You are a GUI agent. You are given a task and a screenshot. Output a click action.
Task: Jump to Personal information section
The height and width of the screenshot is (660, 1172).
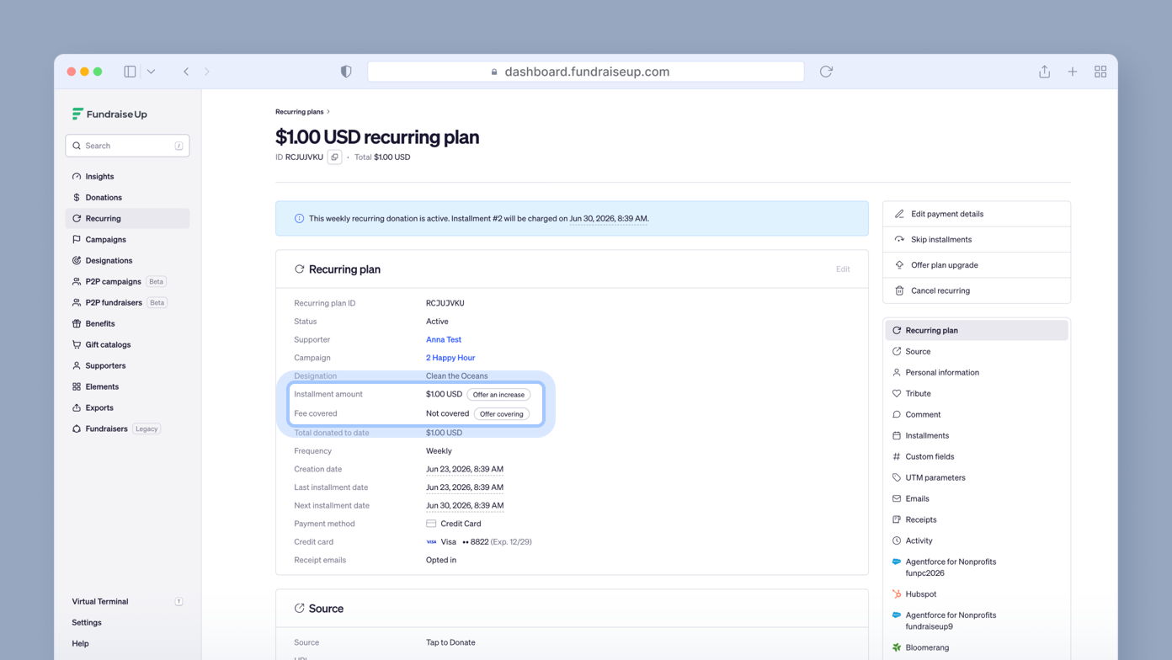click(x=977, y=372)
